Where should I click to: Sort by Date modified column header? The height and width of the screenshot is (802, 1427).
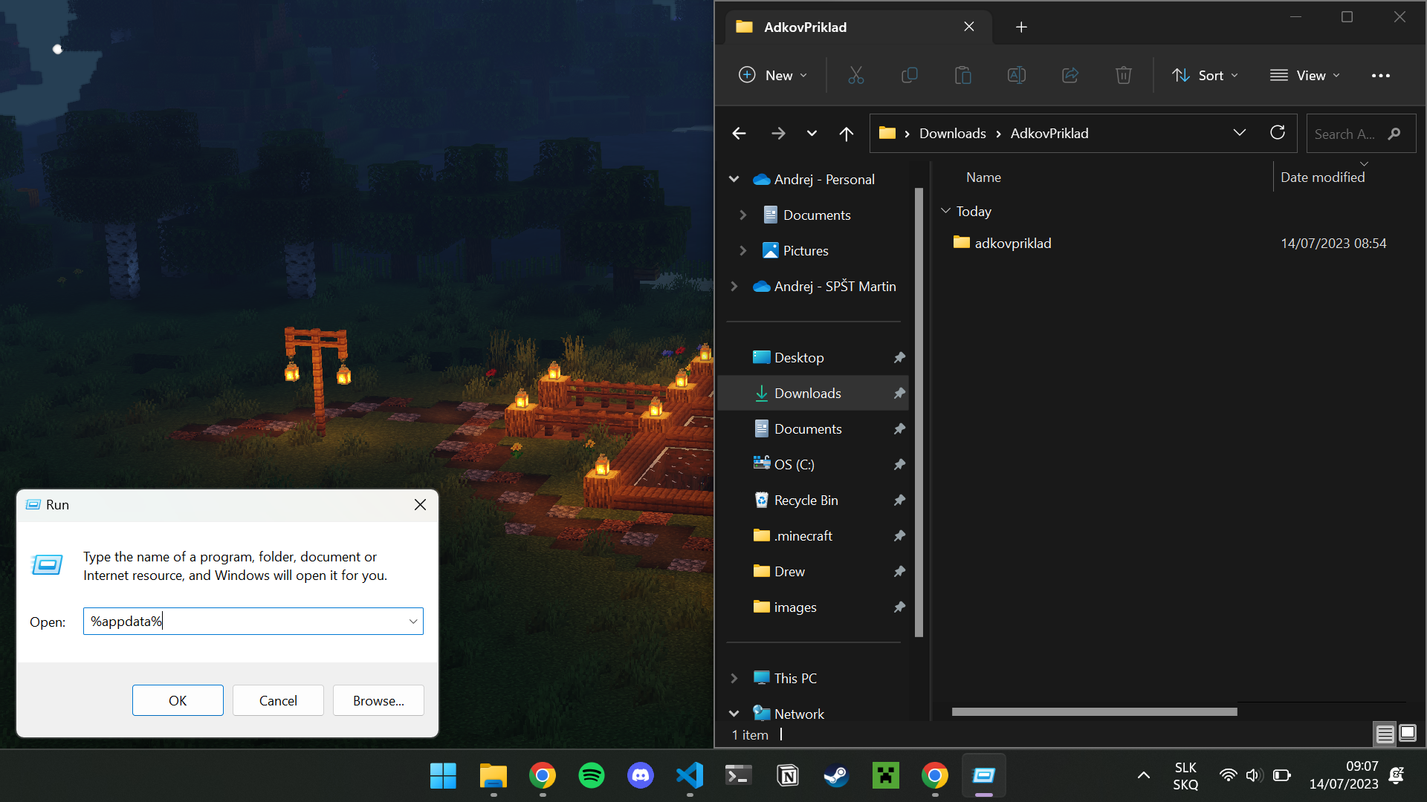tap(1322, 177)
